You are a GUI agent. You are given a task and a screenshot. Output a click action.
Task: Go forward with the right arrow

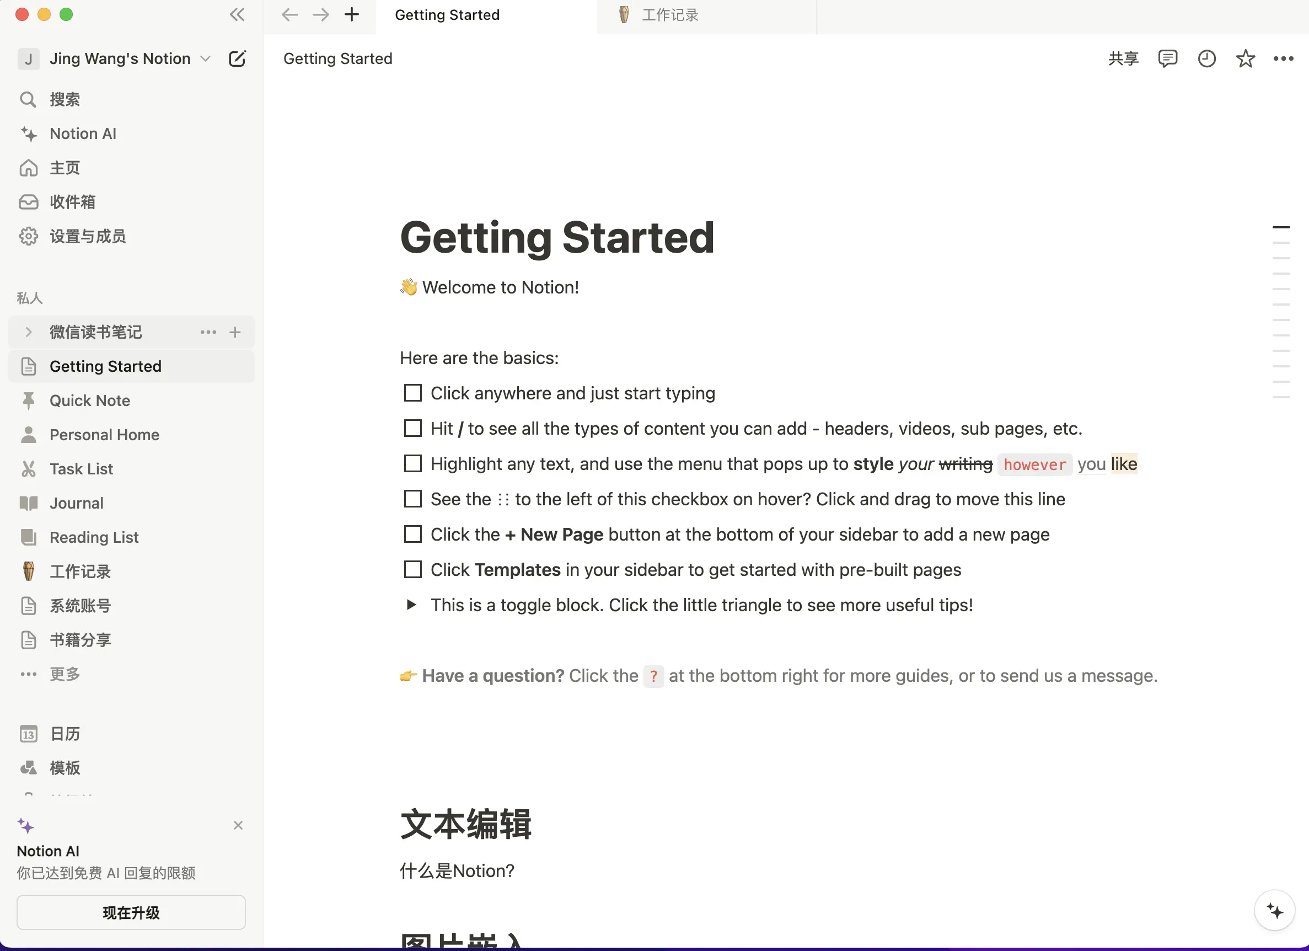pos(321,15)
